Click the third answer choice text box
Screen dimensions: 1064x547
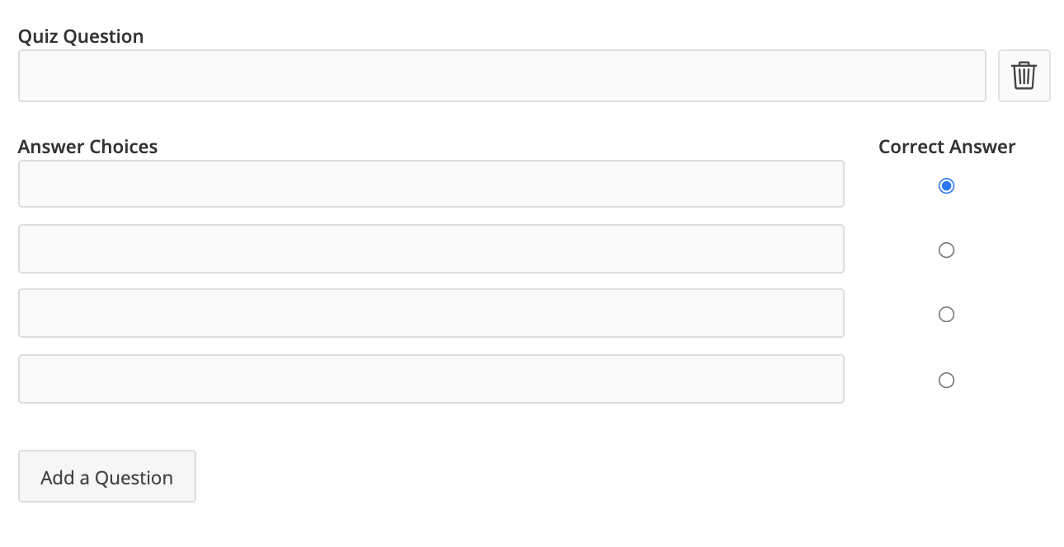(x=431, y=313)
